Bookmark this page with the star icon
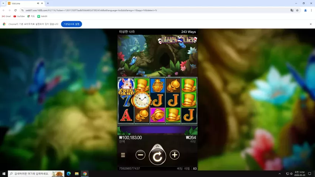This screenshot has height=177, width=315. pyautogui.click(x=297, y=10)
